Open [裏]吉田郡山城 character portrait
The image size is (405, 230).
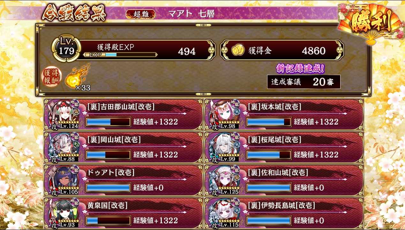64,114
